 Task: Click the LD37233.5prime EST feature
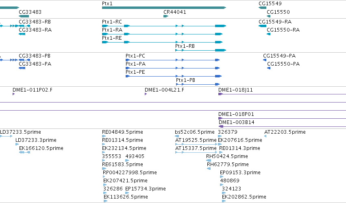pyautogui.click(x=6, y=136)
